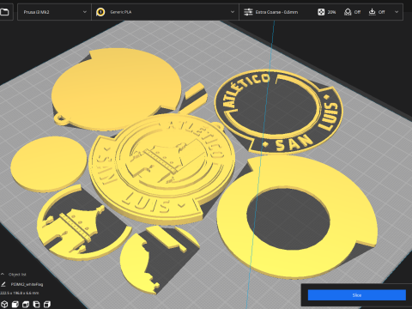The width and height of the screenshot is (412, 309).
Task: Click the infill density icon
Action: coord(321,12)
